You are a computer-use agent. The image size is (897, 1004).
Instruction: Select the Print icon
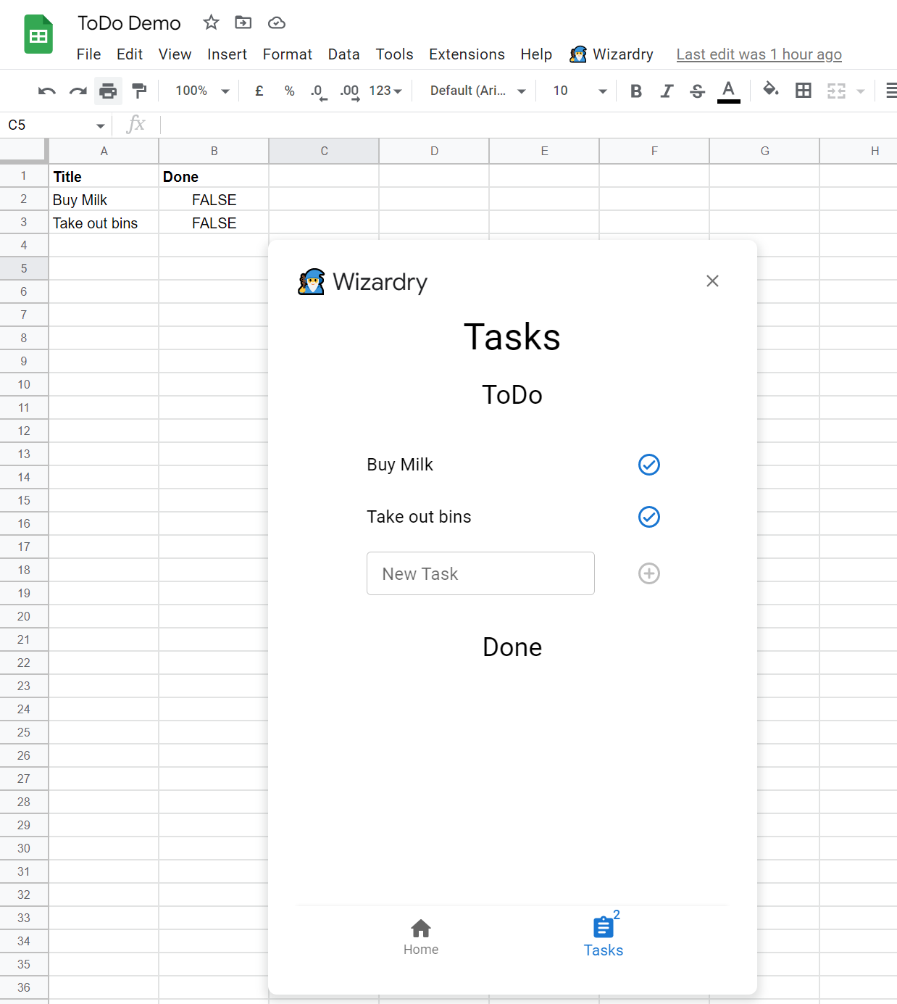[x=108, y=91]
